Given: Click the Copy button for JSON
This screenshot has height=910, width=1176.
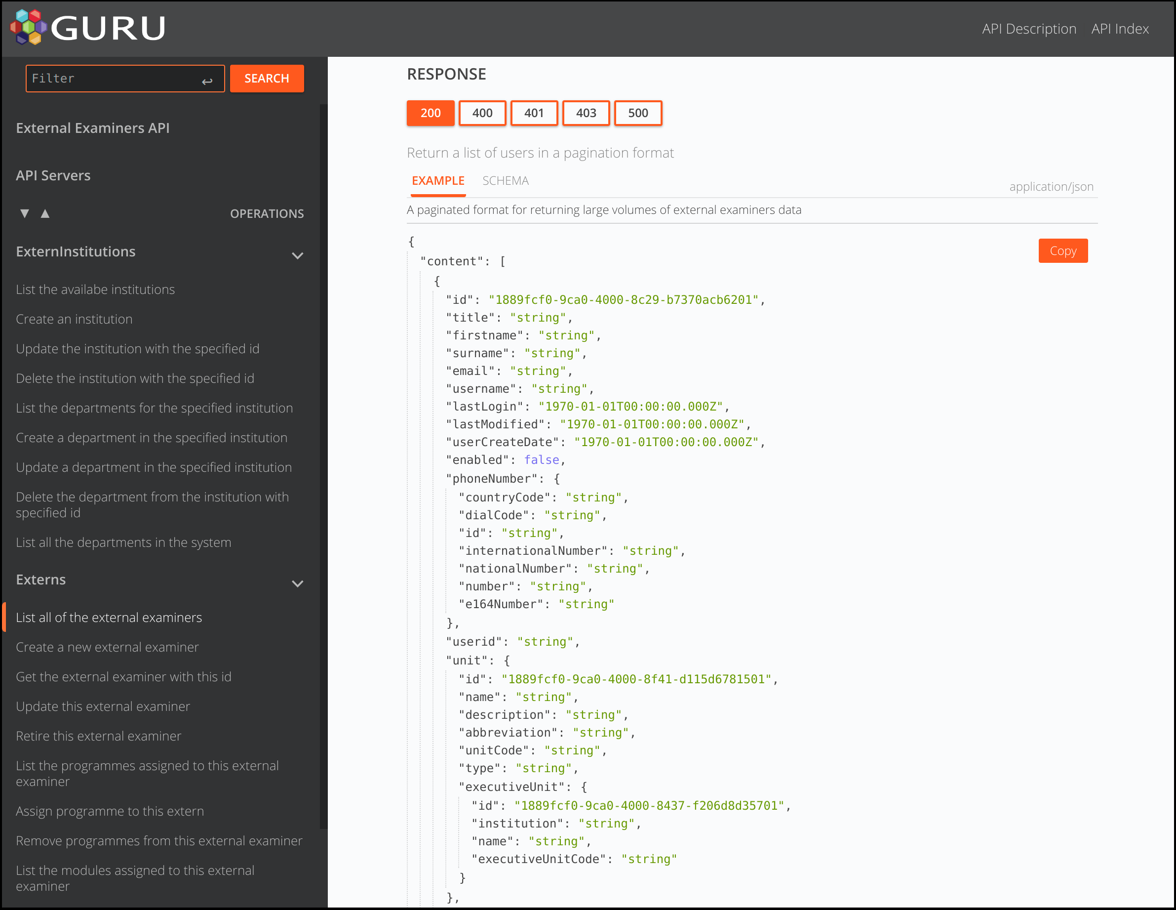Looking at the screenshot, I should click(1062, 250).
